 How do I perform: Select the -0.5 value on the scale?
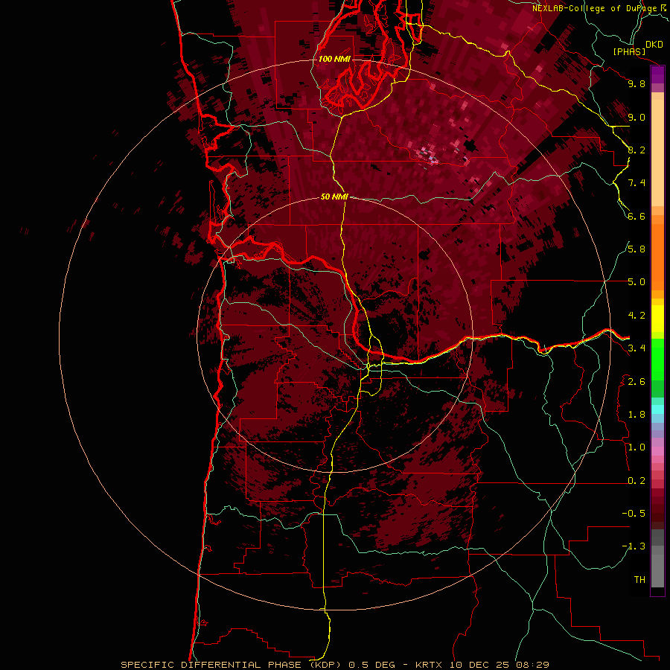tap(634, 514)
